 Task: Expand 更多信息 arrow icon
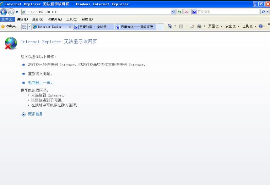point(23,114)
